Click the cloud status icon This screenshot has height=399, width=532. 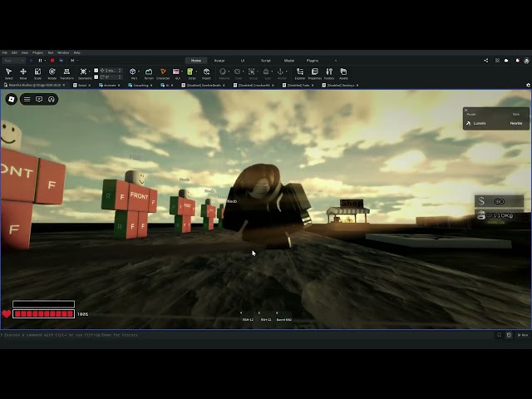[x=506, y=61]
